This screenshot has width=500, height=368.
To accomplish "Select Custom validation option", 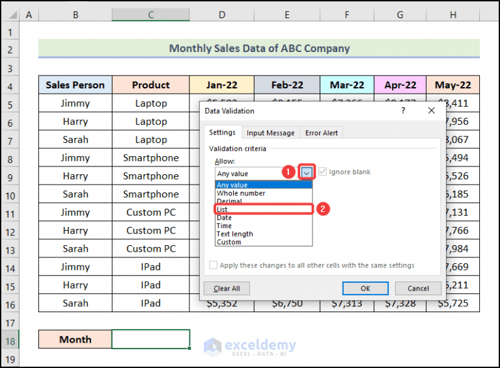I will [264, 242].
